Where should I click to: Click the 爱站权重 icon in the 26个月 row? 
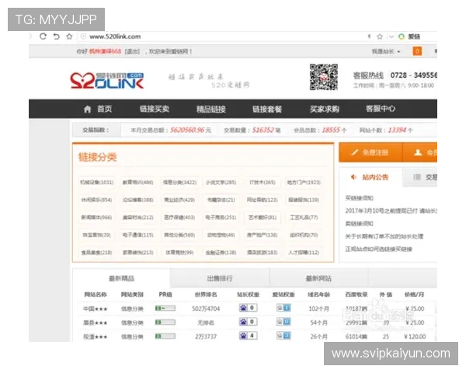[283, 336]
